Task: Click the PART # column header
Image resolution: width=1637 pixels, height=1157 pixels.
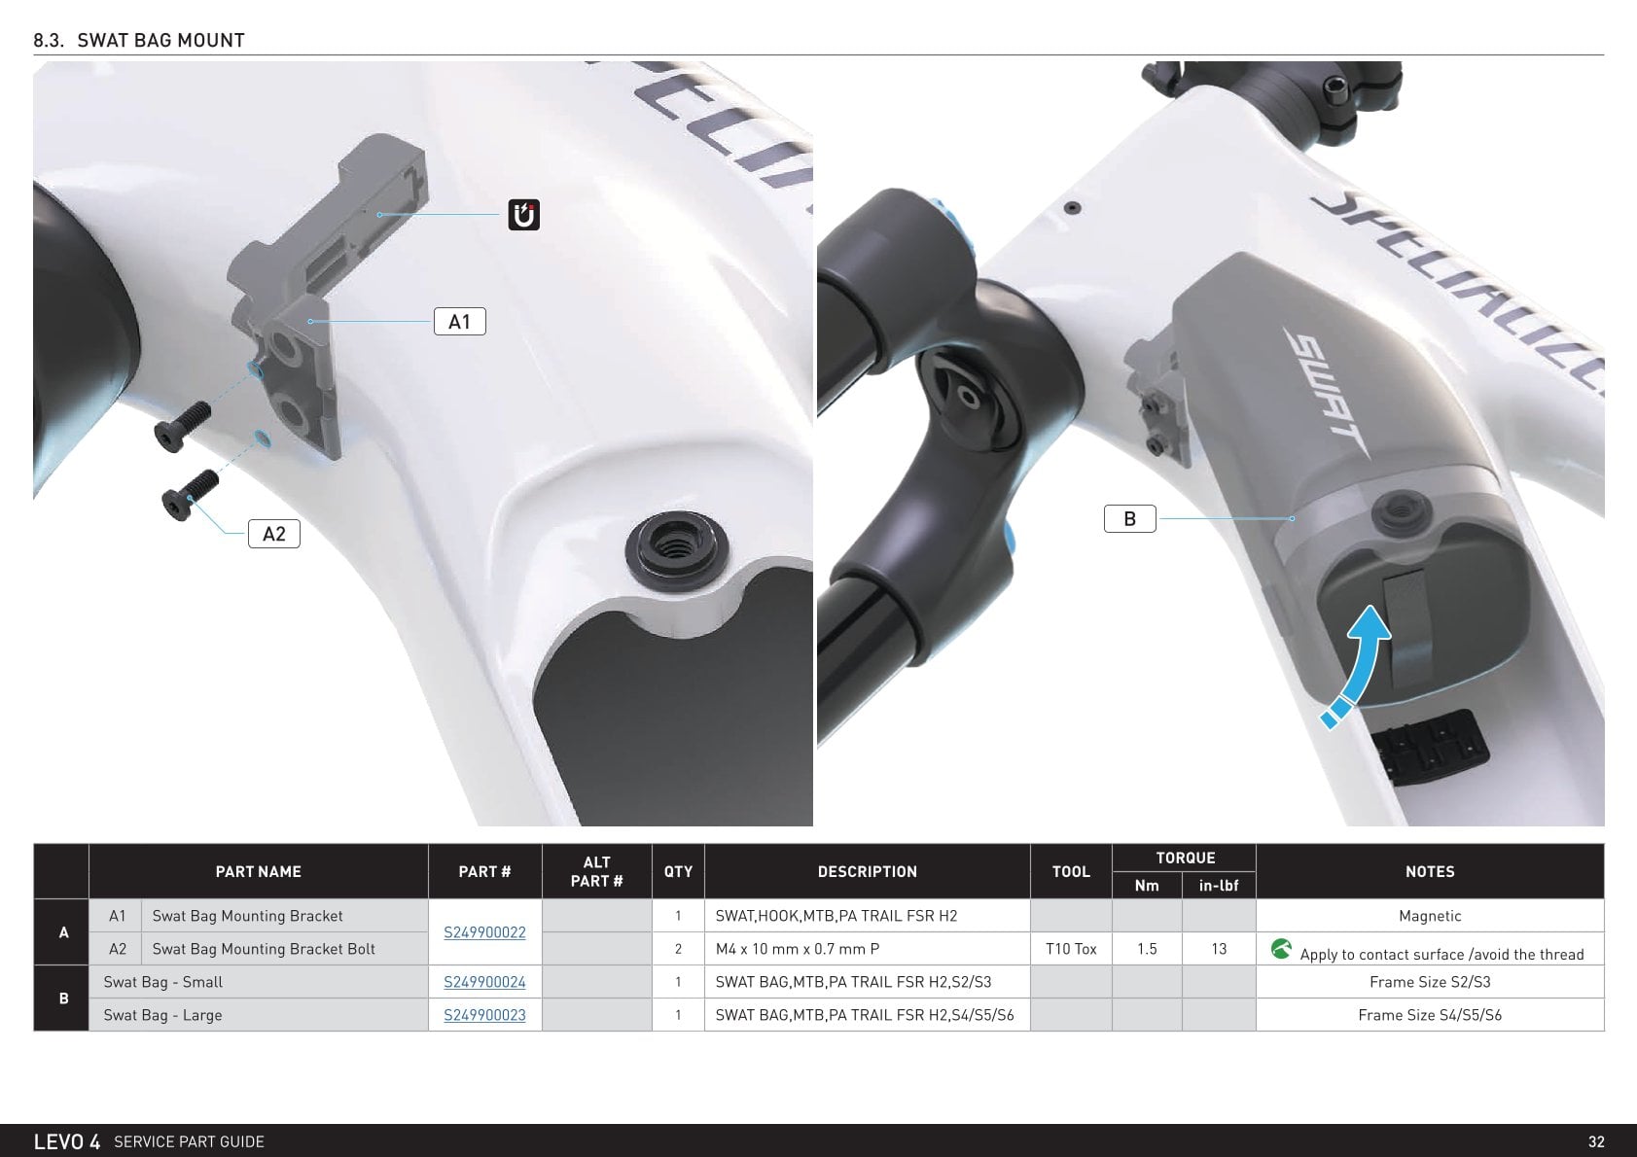Action: [484, 872]
